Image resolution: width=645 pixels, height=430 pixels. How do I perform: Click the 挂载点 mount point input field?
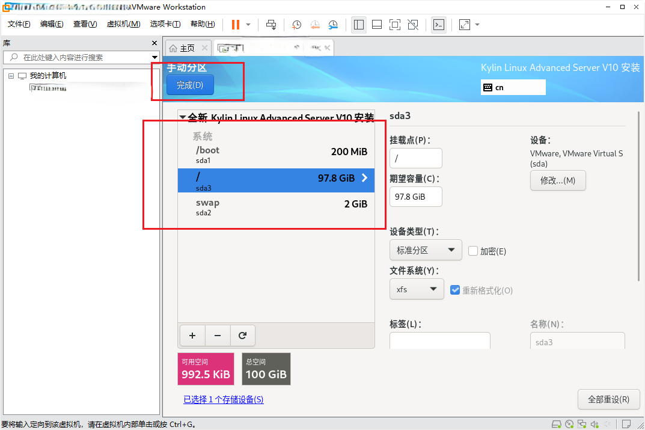(416, 158)
